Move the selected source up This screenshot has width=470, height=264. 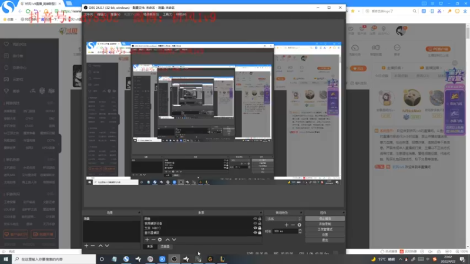point(167,240)
